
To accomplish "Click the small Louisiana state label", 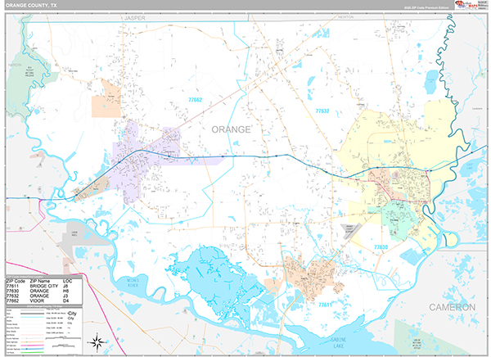I will 477,109.
